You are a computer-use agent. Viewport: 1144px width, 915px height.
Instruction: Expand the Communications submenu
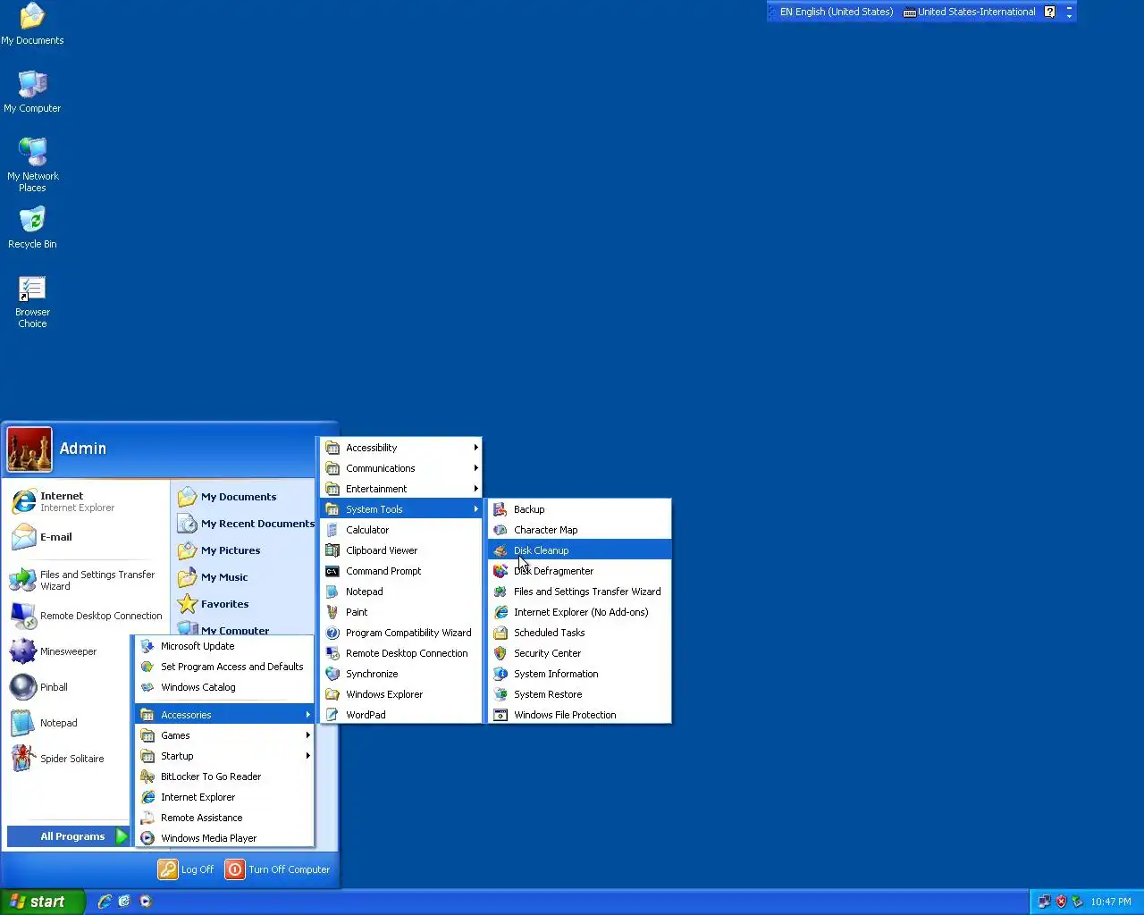(x=401, y=468)
